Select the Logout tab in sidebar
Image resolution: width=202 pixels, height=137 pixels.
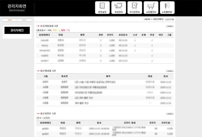(x=24, y=20)
